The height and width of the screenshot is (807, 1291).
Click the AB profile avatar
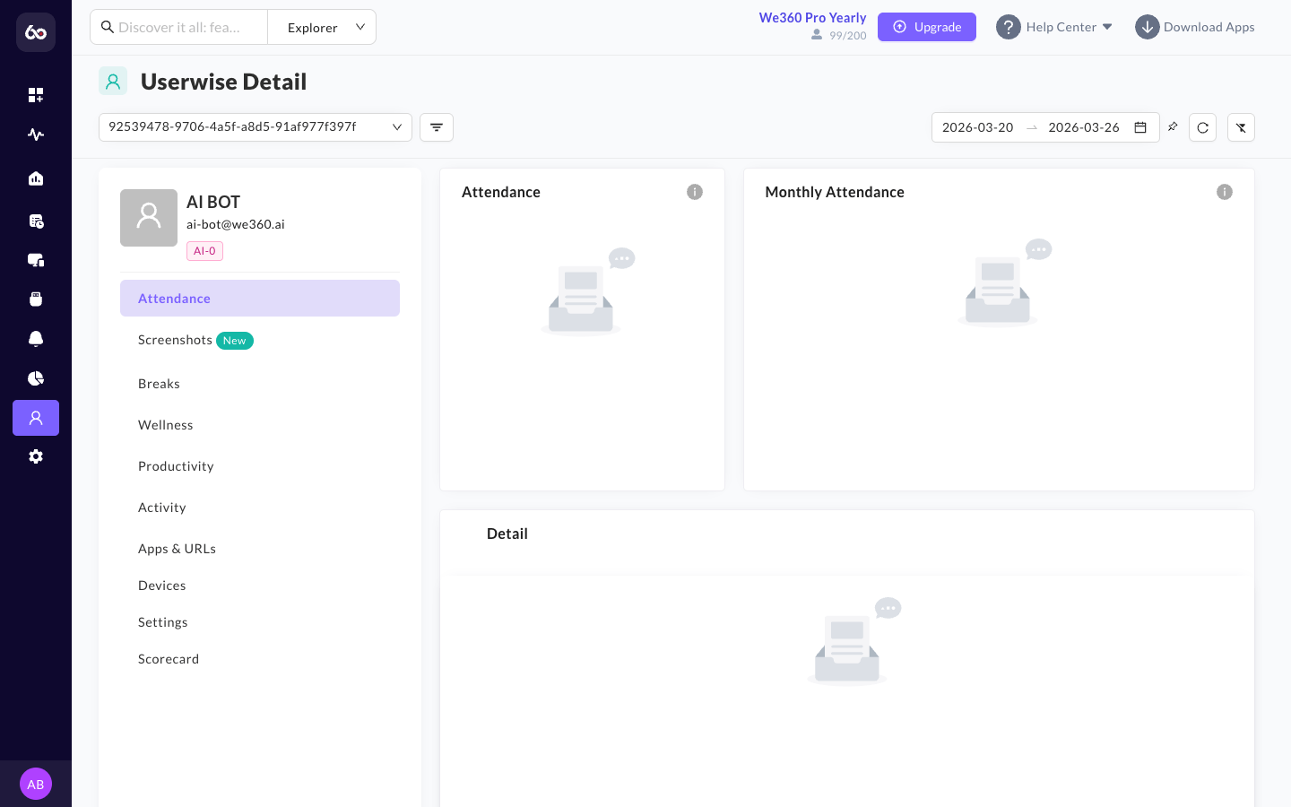(x=36, y=784)
